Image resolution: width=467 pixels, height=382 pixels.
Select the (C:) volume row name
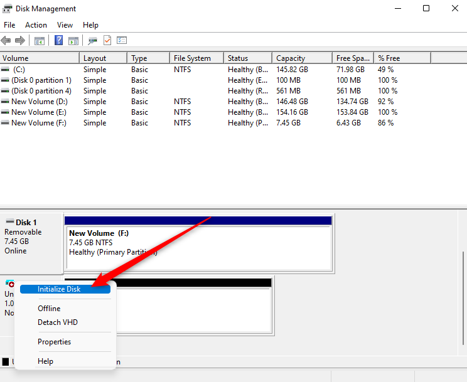[x=19, y=70]
